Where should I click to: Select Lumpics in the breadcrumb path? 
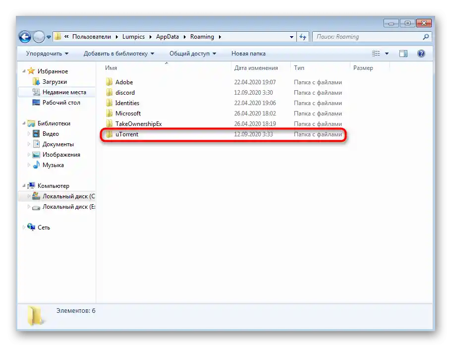(133, 37)
